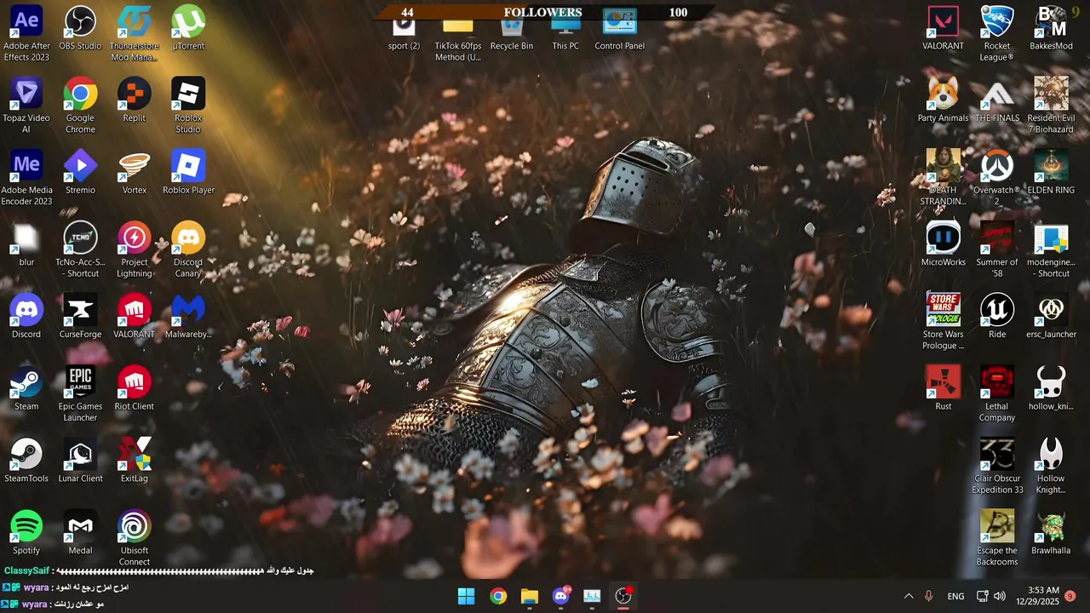
Task: Launch Party Animals game shortcut
Action: (x=943, y=100)
